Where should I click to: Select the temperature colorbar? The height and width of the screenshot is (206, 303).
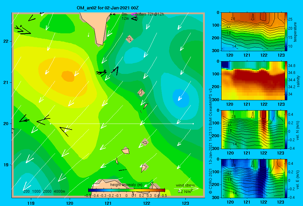point(286,32)
